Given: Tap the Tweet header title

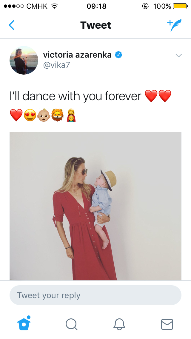Looking at the screenshot, I should pos(95,25).
